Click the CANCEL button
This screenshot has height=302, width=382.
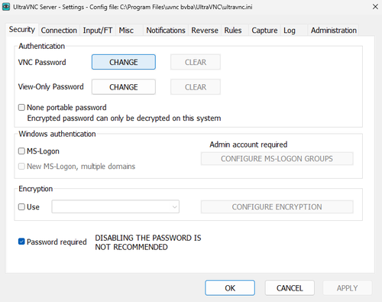click(290, 288)
